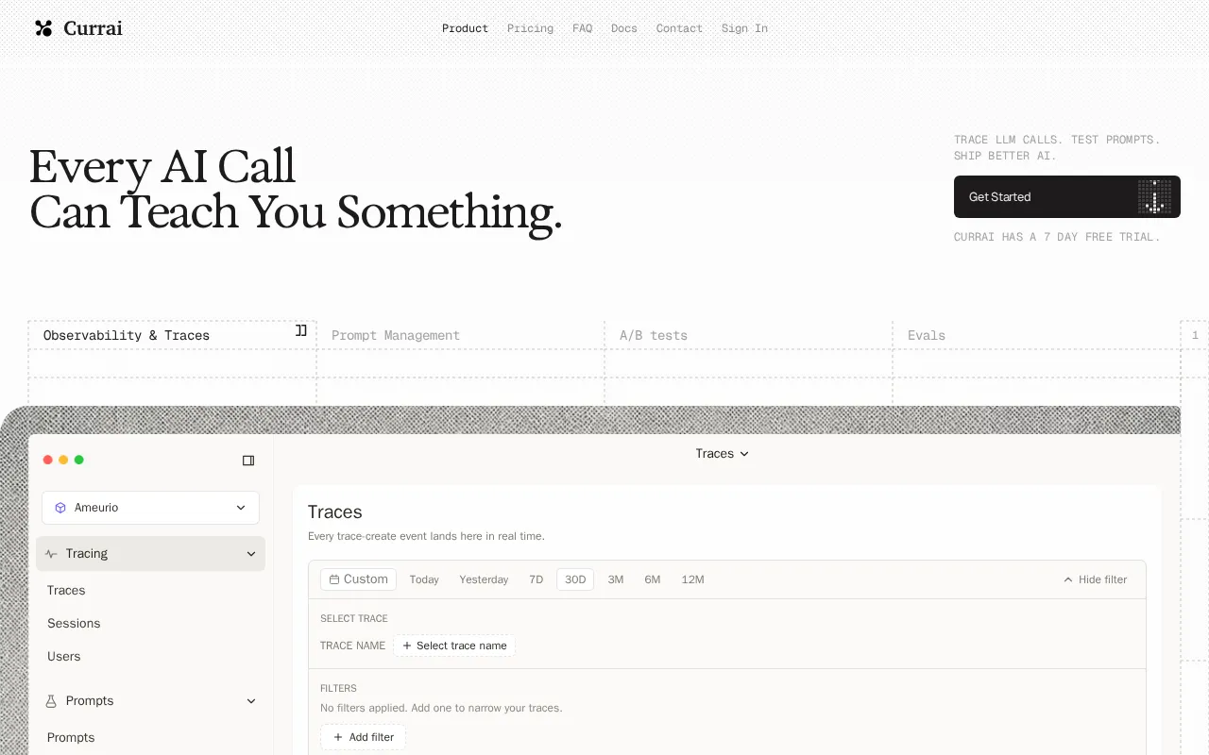Screen dimensions: 1209x755
Task: Open the Traces dropdown at top
Action: [723, 454]
